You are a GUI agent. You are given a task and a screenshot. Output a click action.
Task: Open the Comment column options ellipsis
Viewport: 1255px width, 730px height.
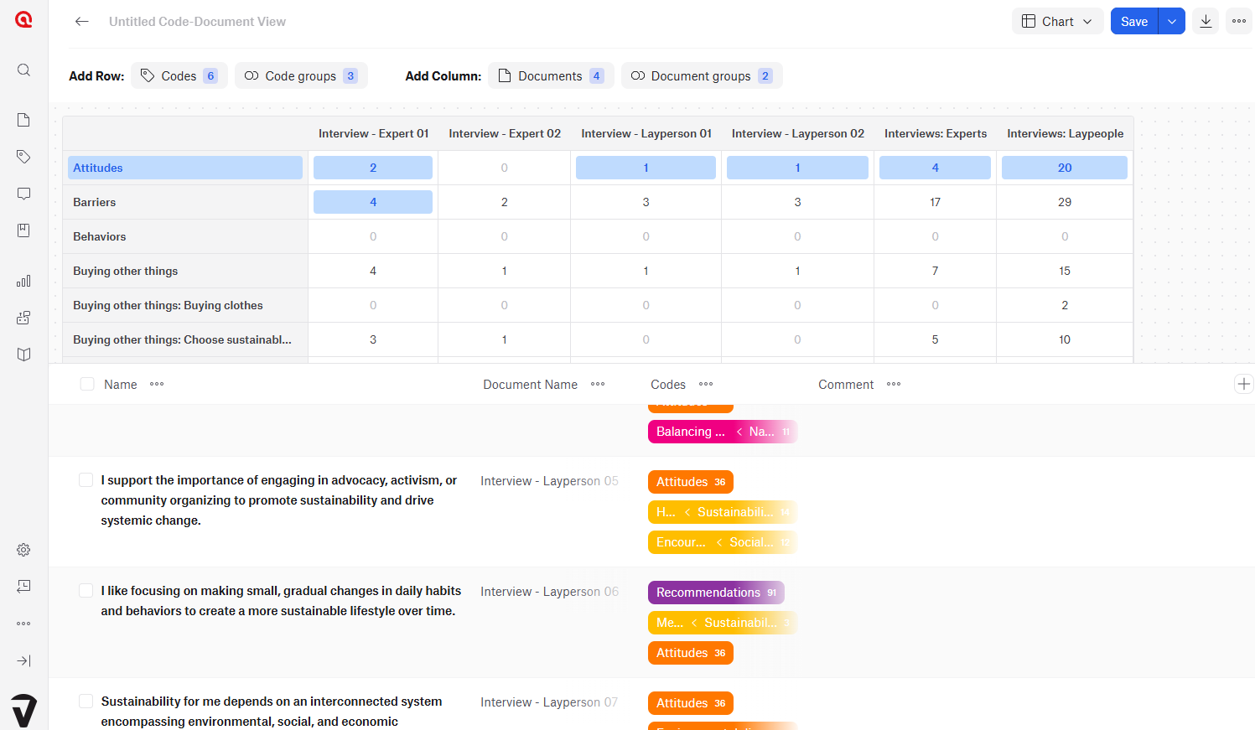(x=894, y=384)
